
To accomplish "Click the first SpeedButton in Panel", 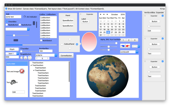I will click(x=68, y=20).
